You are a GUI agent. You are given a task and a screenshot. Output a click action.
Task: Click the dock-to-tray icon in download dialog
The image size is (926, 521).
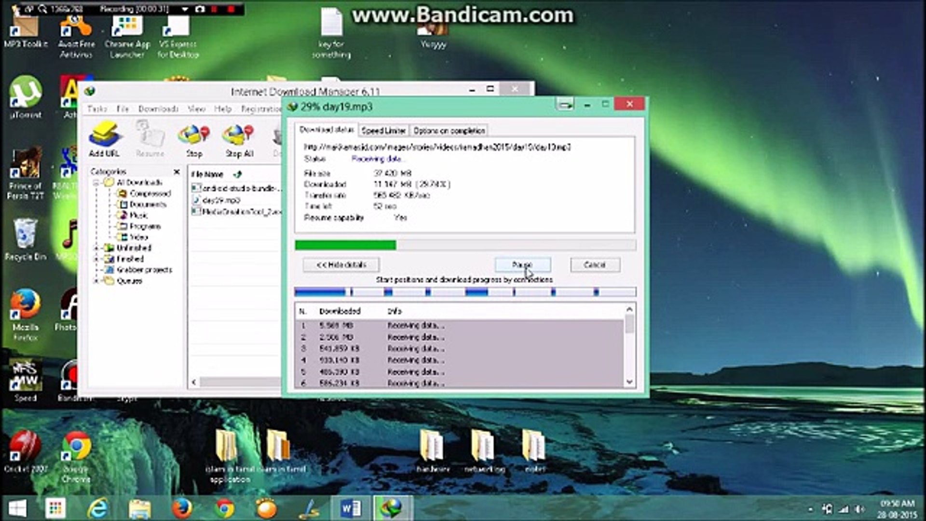pyautogui.click(x=565, y=104)
